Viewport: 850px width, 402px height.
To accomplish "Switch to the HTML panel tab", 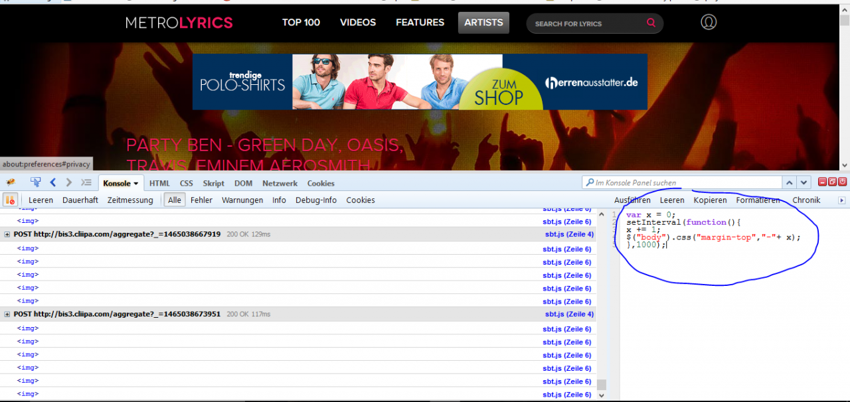I will 159,183.
